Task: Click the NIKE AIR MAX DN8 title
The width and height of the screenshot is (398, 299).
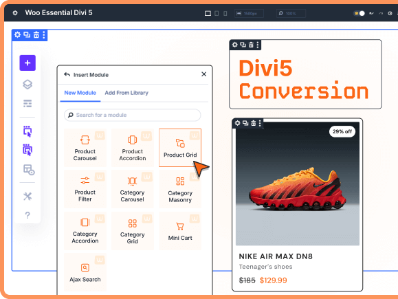Action: 276,256
